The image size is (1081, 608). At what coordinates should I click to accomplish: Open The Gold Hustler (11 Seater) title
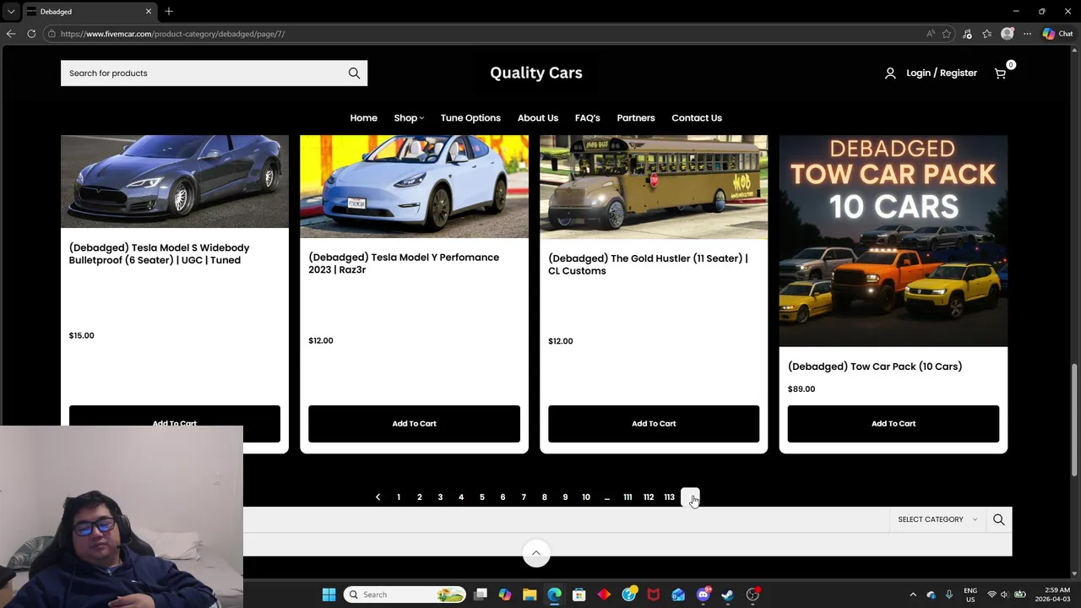click(648, 264)
